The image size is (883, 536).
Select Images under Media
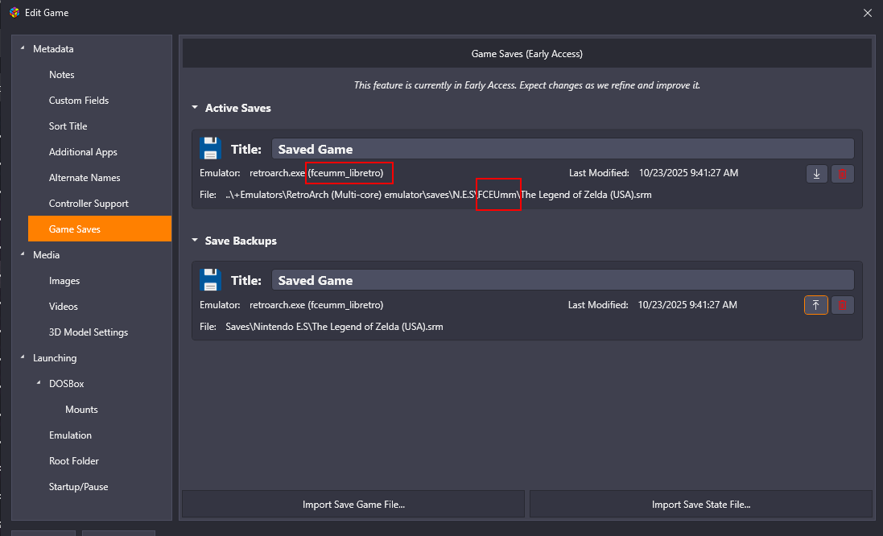(64, 281)
